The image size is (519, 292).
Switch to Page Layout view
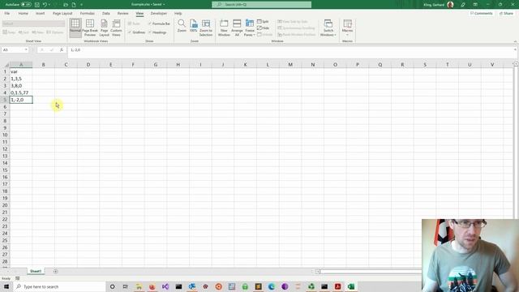[x=105, y=28]
